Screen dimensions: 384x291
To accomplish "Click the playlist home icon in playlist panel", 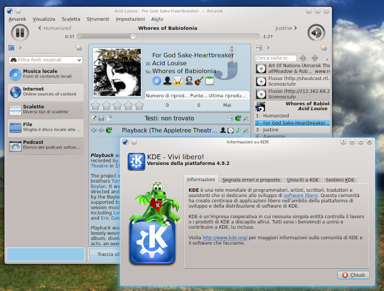I will click(x=259, y=47).
